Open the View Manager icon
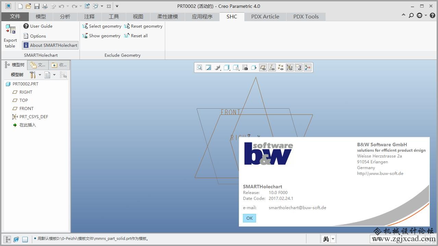The image size is (438, 246). pyautogui.click(x=245, y=68)
